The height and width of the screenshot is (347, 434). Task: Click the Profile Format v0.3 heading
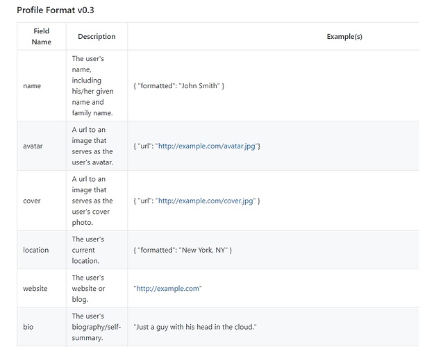[56, 10]
